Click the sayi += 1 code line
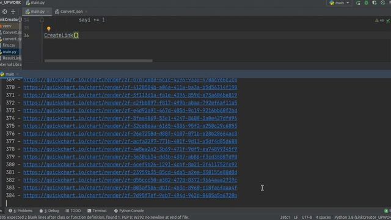Screen dimensions: 391x220 (x=92, y=20)
